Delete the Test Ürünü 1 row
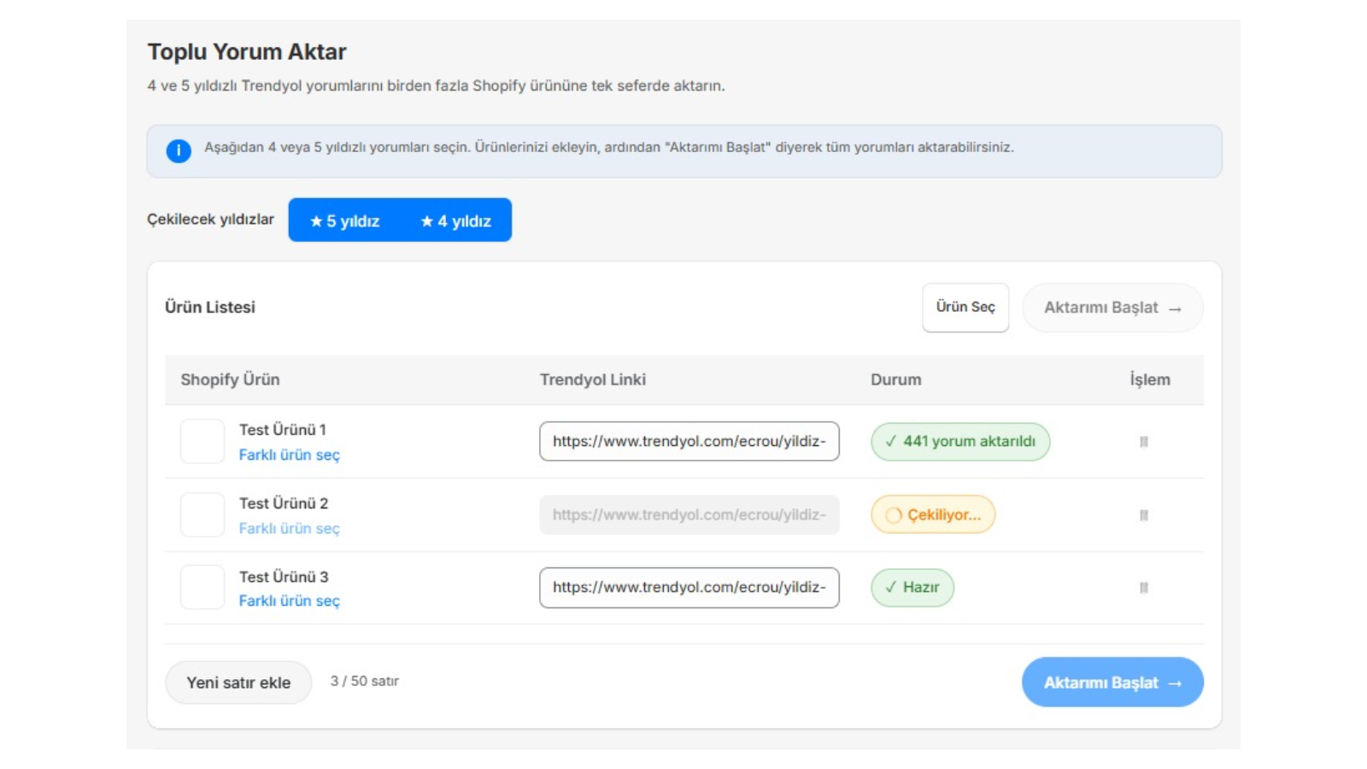Image resolution: width=1367 pixels, height=769 pixels. (1143, 442)
